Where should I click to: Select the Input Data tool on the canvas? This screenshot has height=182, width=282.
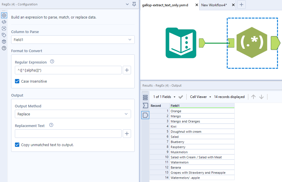pos(181,43)
